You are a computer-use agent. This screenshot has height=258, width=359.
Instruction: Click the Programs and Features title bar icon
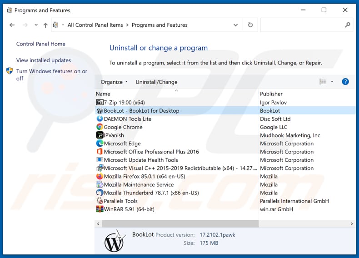pos(10,10)
